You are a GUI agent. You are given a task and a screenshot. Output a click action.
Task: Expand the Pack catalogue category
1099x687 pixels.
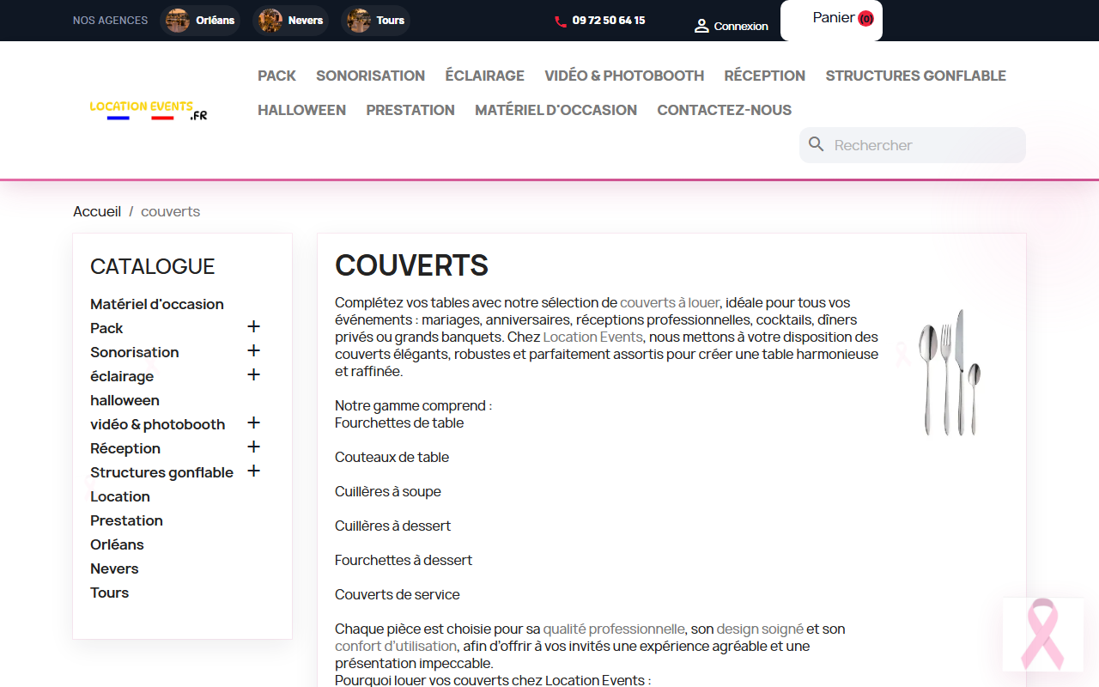tap(253, 326)
